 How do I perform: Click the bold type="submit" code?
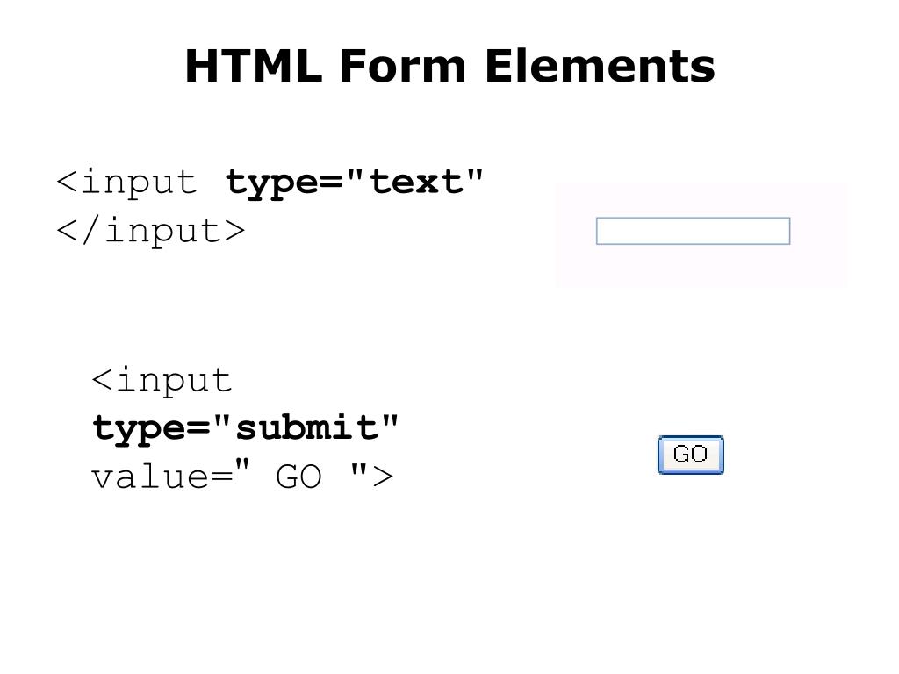click(x=245, y=428)
